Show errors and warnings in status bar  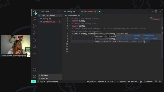(41, 82)
